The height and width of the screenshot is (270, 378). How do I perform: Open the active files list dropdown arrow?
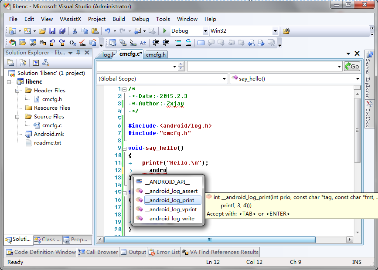tap(348, 54)
